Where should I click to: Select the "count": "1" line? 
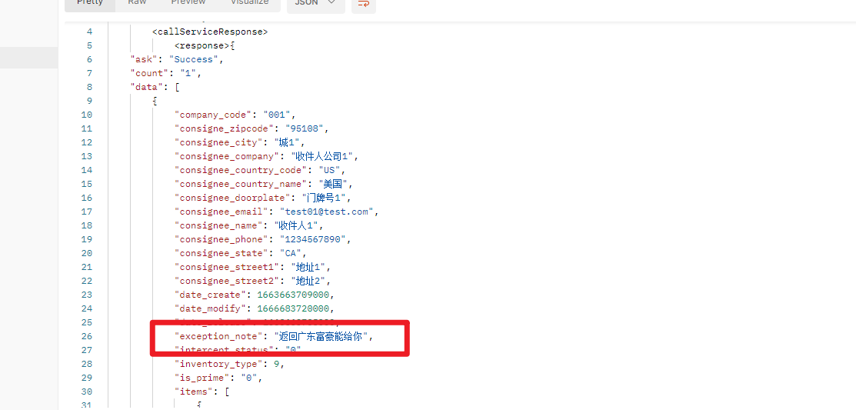[165, 73]
